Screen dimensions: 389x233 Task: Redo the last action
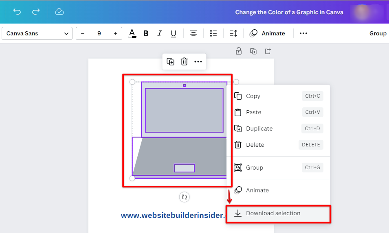[x=36, y=12]
